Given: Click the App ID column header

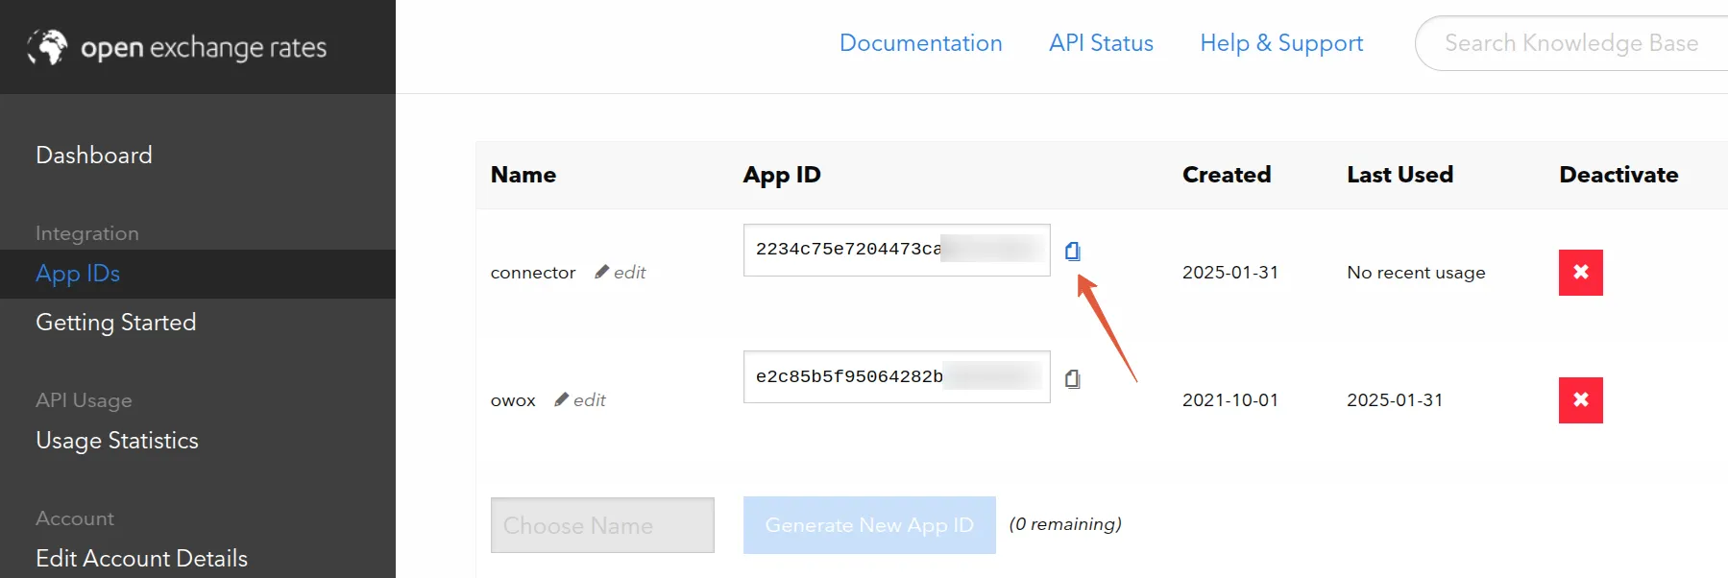Looking at the screenshot, I should click(x=782, y=175).
